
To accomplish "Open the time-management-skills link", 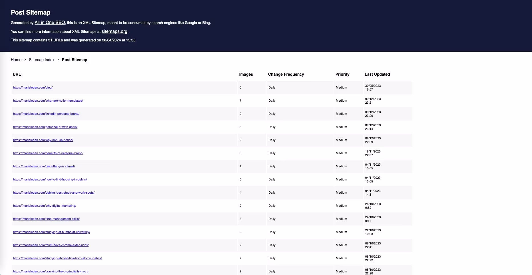I will 46,219.
